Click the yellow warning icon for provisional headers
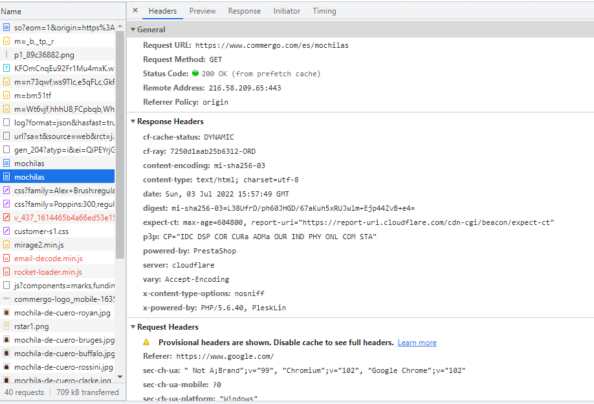The height and width of the screenshot is (404, 594). [x=146, y=343]
